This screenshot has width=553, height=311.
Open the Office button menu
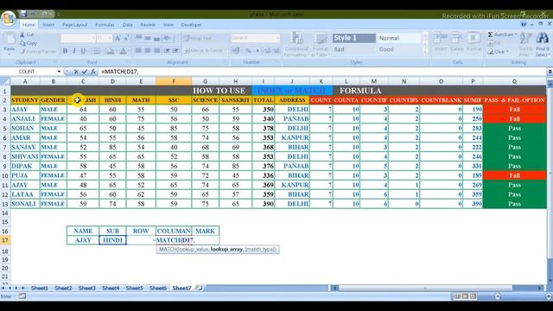(x=8, y=18)
